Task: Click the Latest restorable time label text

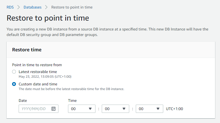Action: click(38, 72)
